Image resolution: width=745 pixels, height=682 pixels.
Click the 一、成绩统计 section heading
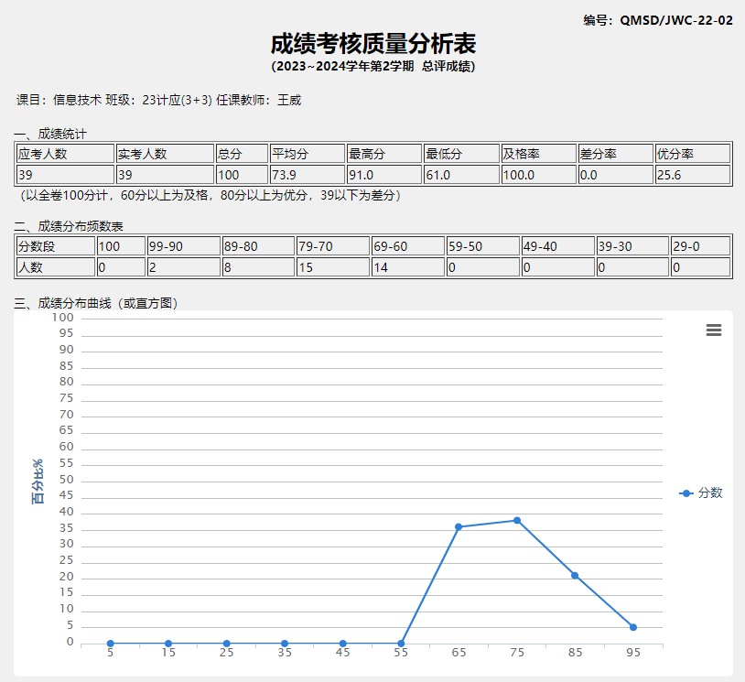point(50,134)
